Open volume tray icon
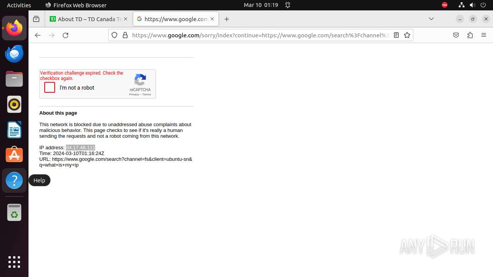The width and height of the screenshot is (493, 277). point(473,5)
